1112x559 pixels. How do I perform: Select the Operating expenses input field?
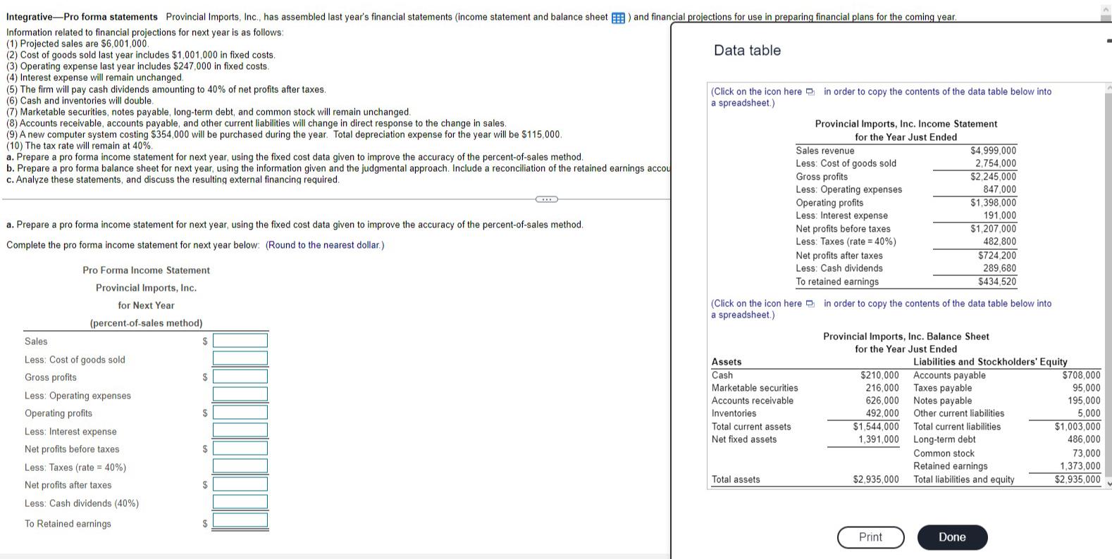240,394
